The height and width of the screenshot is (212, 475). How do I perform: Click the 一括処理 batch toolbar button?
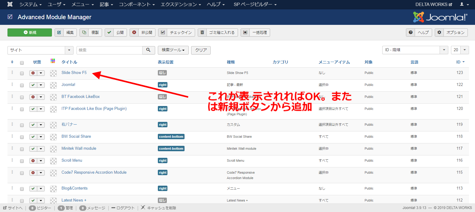pos(255,32)
